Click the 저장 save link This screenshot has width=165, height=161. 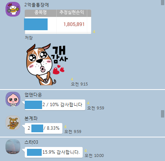[x=29, y=38]
